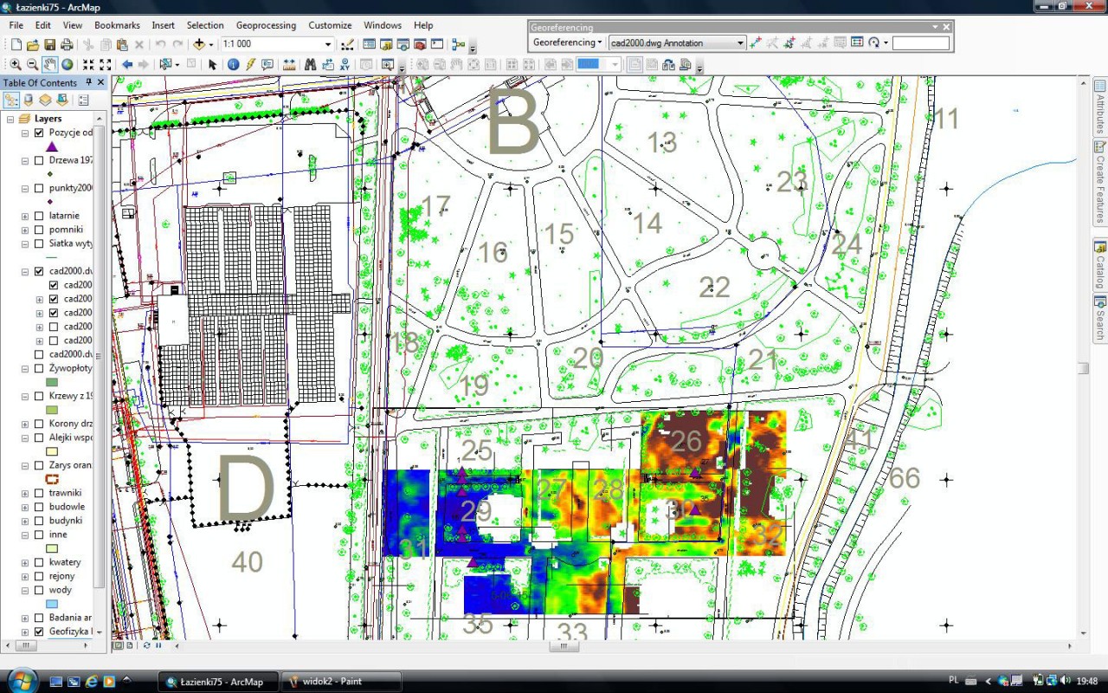Select the Measure ruler tool
1108x693 pixels.
(289, 64)
